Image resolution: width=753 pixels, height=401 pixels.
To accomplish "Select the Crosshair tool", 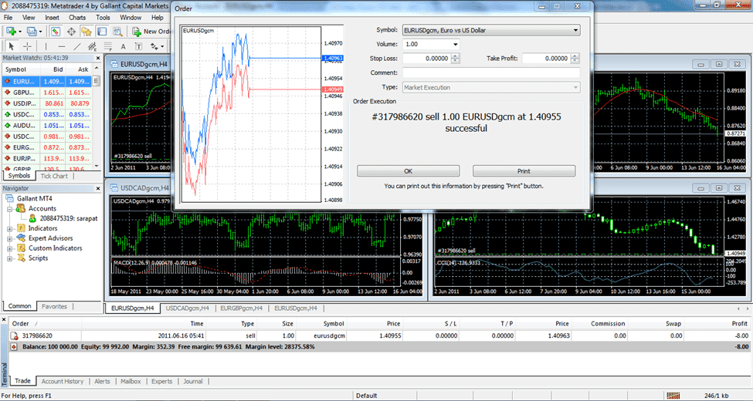I will (x=25, y=46).
